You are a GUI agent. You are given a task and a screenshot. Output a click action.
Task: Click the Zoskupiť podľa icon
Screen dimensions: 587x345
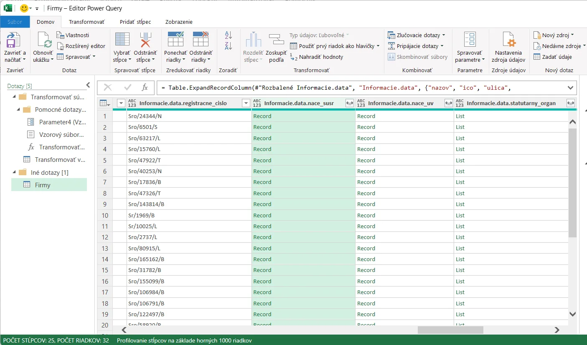point(276,39)
